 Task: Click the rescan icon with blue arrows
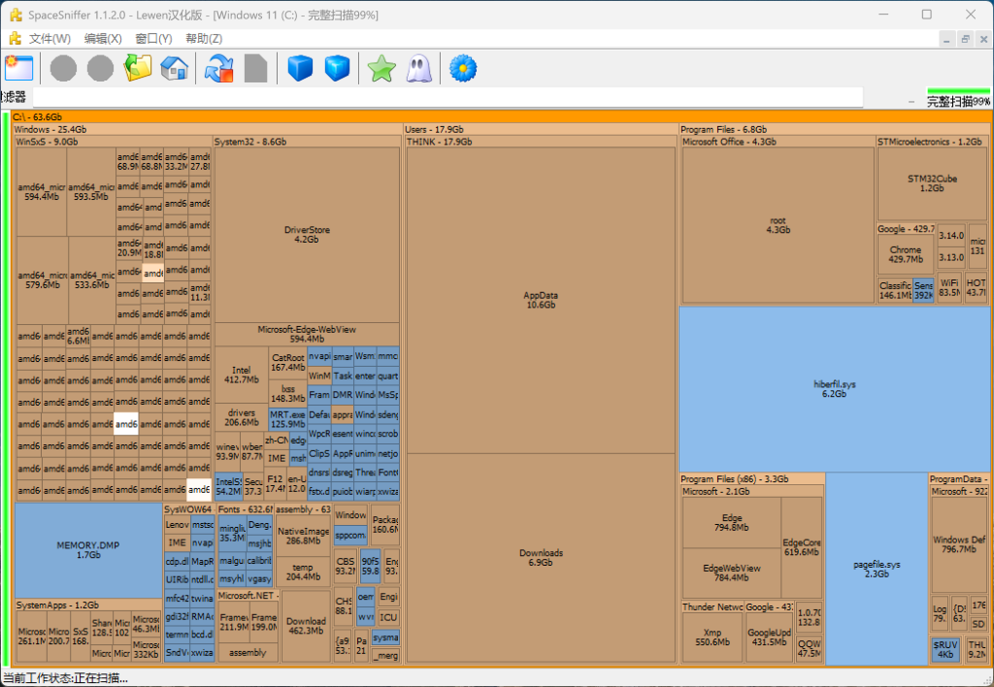click(x=219, y=68)
